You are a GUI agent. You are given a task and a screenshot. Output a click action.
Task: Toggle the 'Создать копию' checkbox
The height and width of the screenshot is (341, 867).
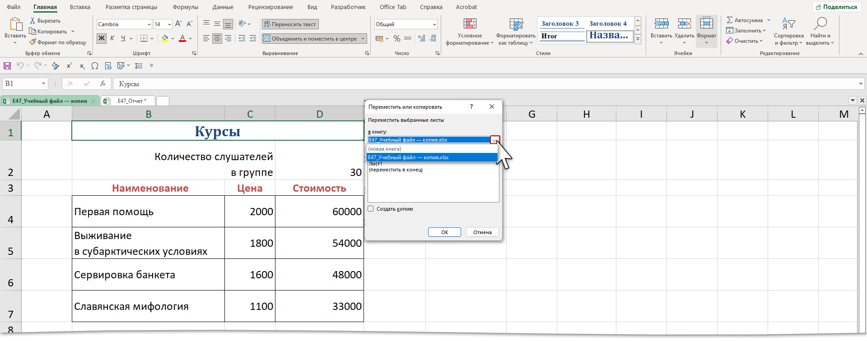pos(371,209)
